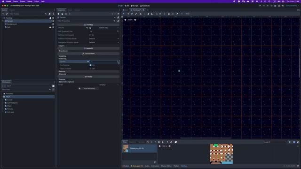Screen dimensions: 301x169
Task: Open the TestMap root node script icon
Action: 50,18
